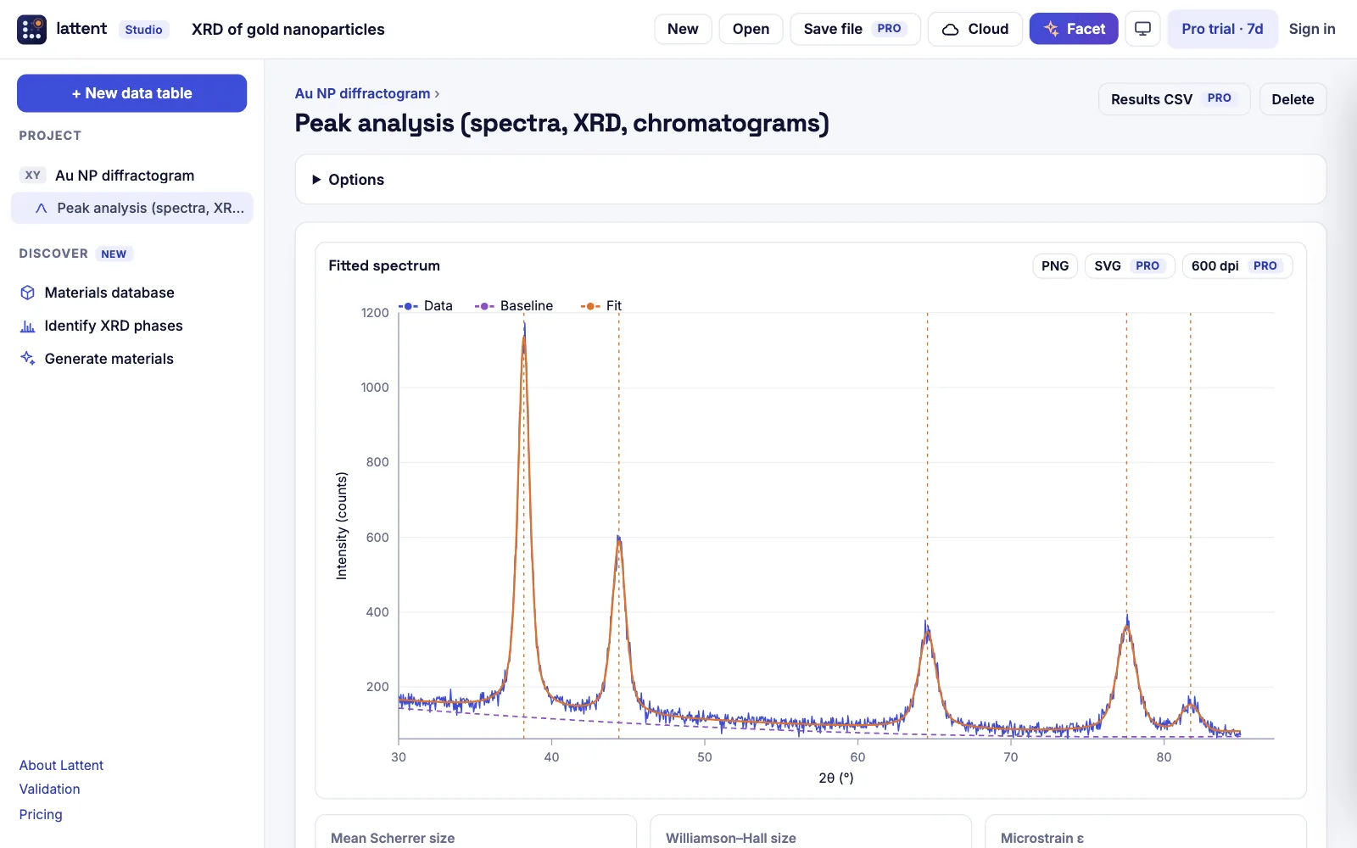Open Materials database
Viewport: 1357px width, 848px height.
click(x=109, y=293)
